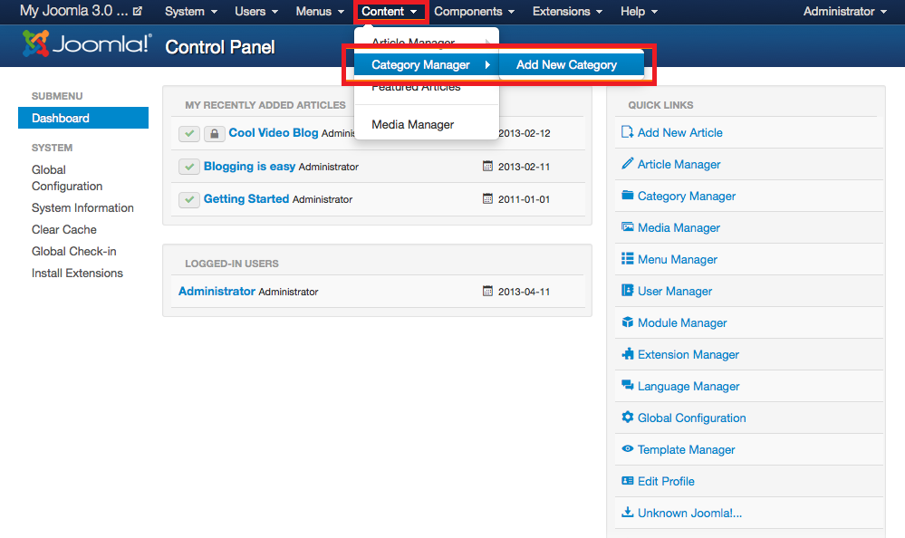This screenshot has width=905, height=538.
Task: Open Module Manager quick link
Action: (682, 323)
